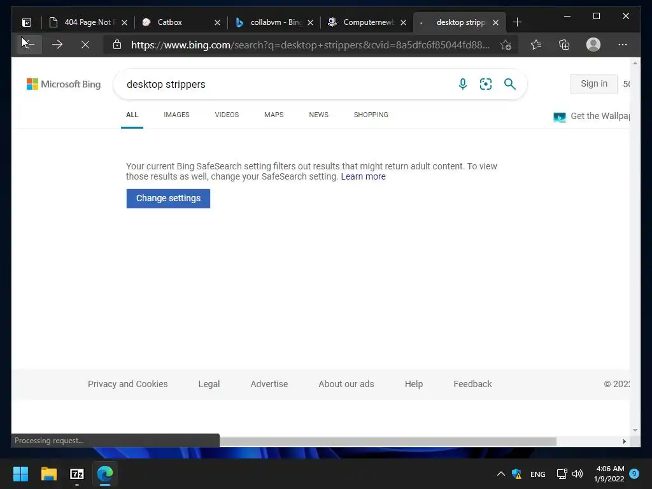652x489 pixels.
Task: Show hidden tray icons
Action: click(501, 474)
